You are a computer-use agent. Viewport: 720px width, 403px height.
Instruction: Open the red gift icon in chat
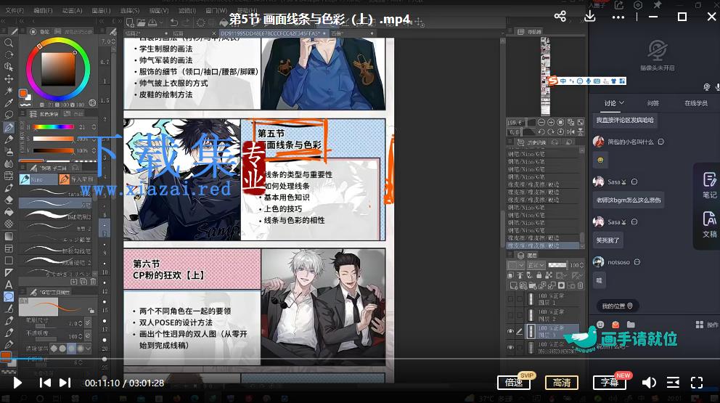[x=615, y=325]
